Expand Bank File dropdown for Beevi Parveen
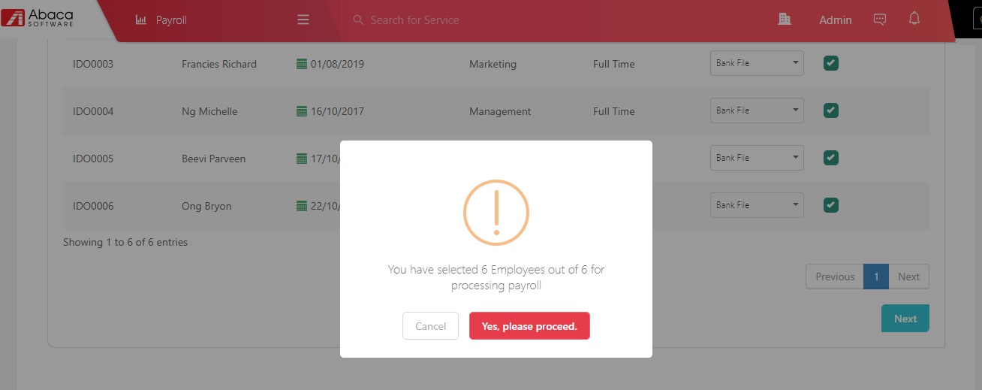 (x=757, y=158)
